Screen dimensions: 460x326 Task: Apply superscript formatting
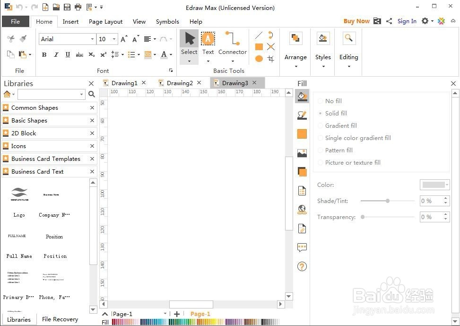pos(103,54)
